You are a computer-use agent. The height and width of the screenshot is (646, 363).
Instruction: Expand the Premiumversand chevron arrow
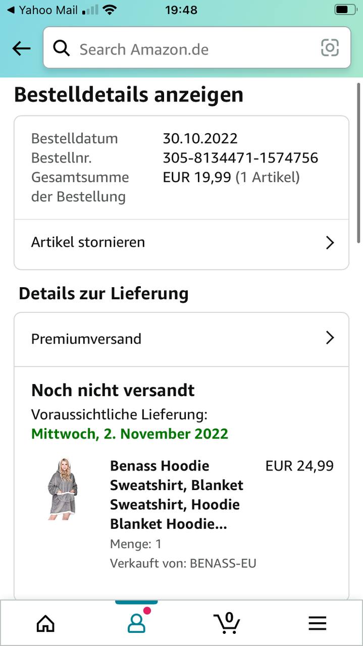click(x=330, y=338)
